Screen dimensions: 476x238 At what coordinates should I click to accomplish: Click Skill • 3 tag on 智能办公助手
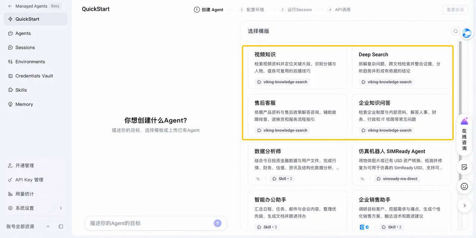pyautogui.click(x=267, y=227)
